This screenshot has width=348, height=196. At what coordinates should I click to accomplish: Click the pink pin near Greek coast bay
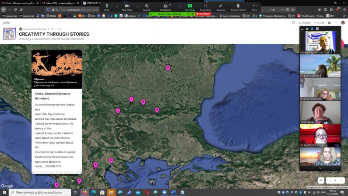coord(111,160)
